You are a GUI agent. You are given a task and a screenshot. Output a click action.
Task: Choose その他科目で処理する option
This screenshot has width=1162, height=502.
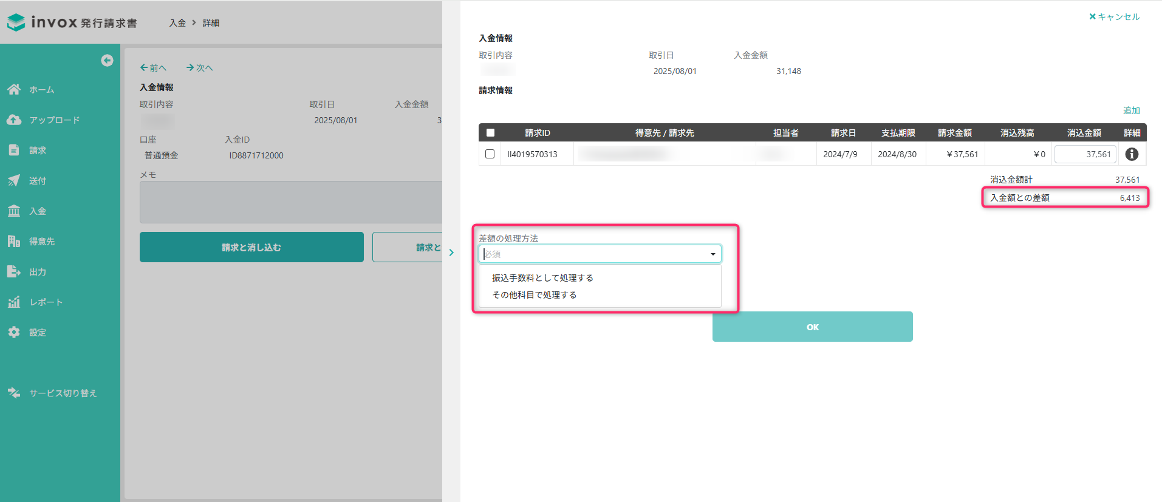[x=535, y=295]
